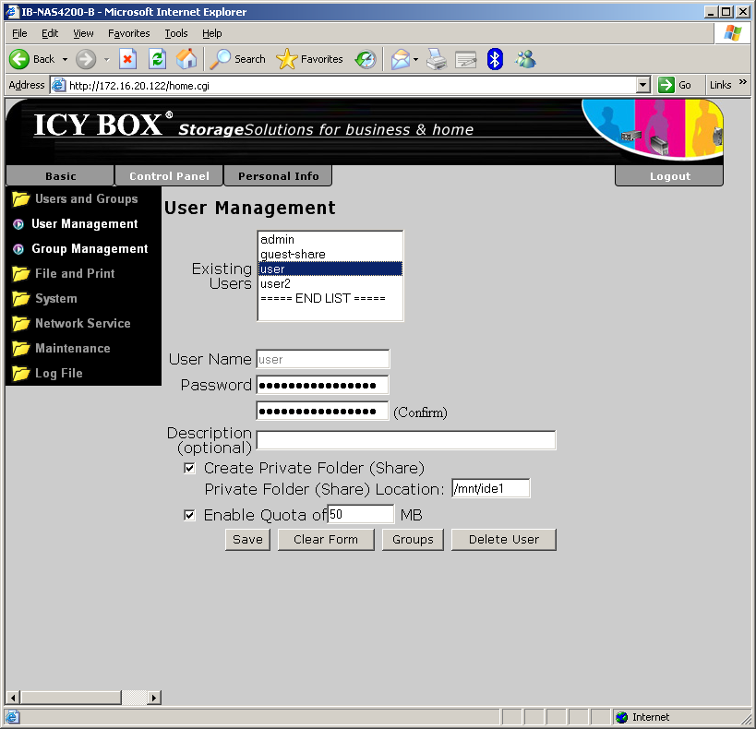The height and width of the screenshot is (729, 756).
Task: Switch to the Control Panel tab
Action: pyautogui.click(x=169, y=176)
